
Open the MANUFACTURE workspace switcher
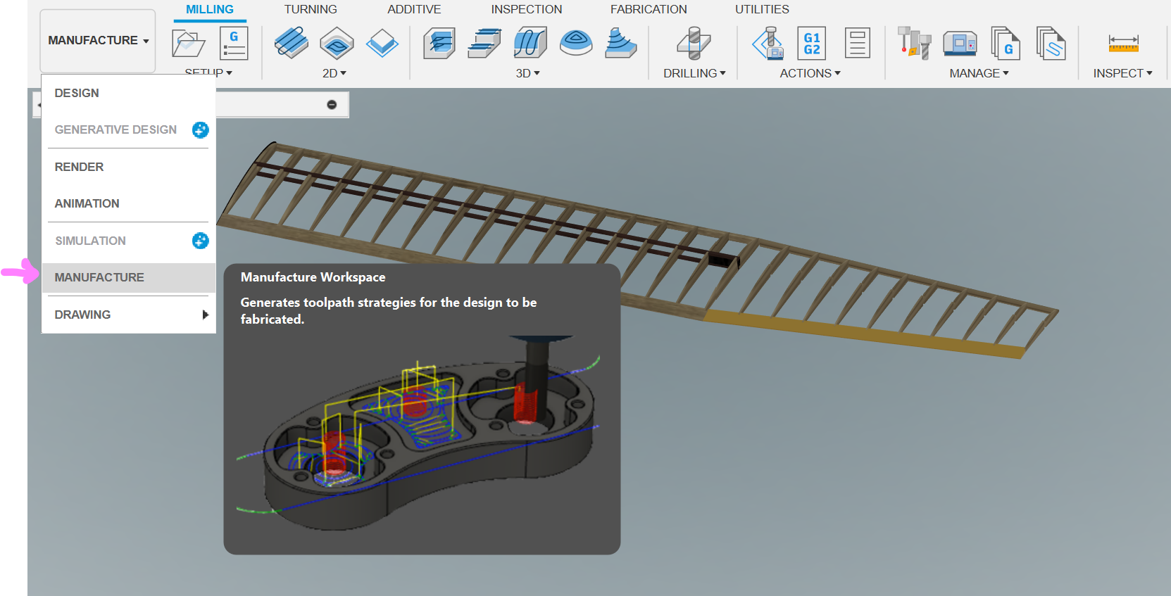coord(98,41)
